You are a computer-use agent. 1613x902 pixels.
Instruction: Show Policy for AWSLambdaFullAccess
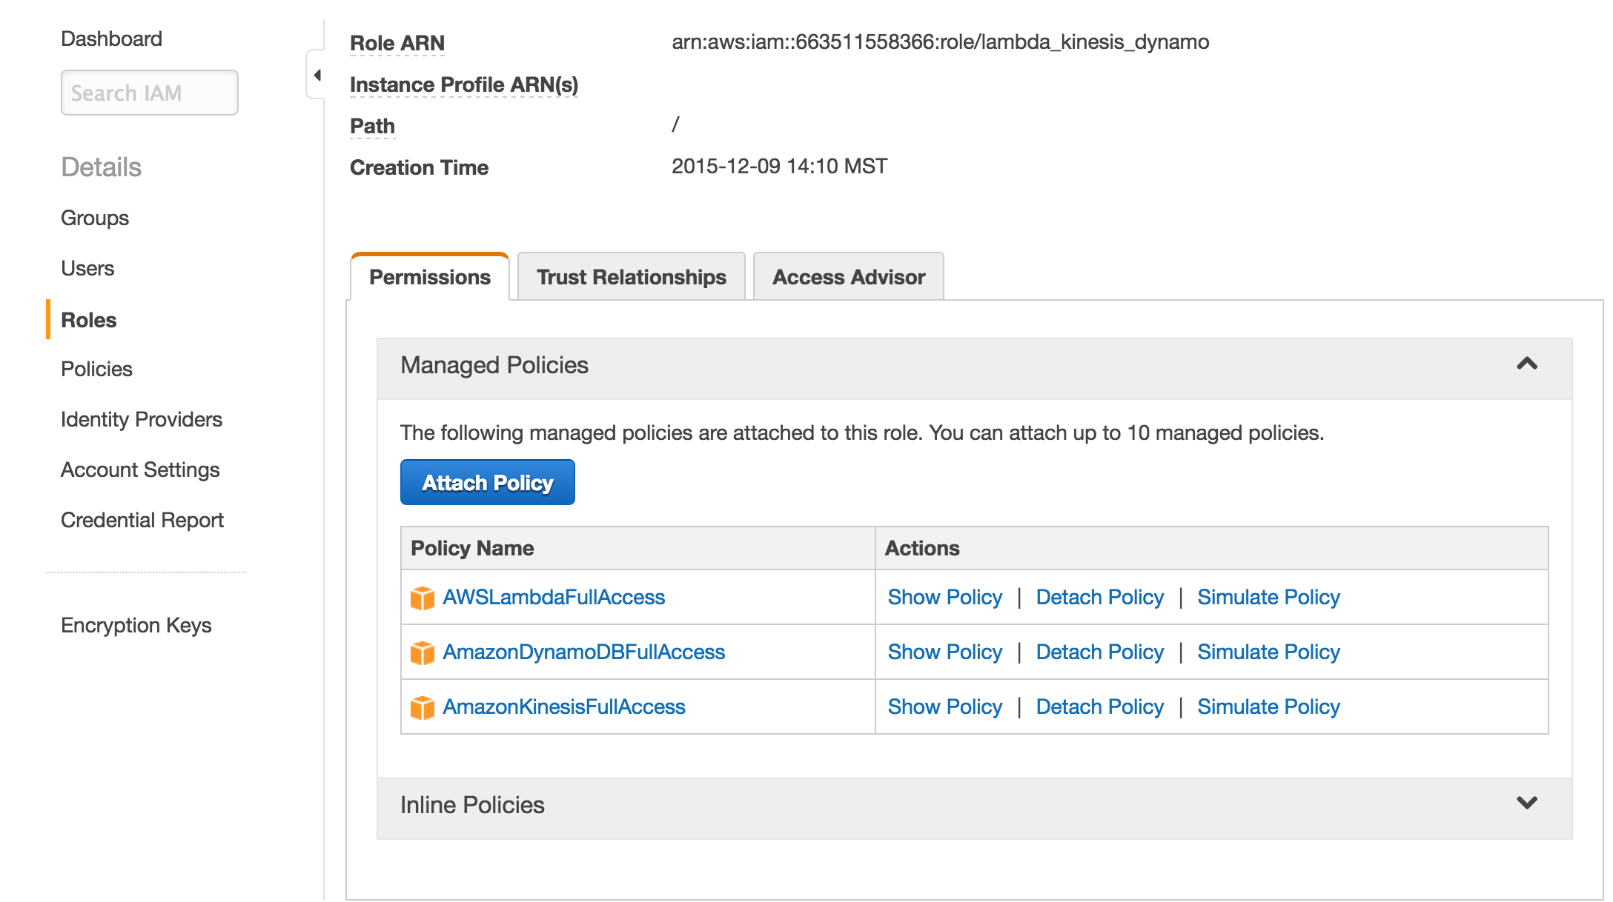pos(945,597)
